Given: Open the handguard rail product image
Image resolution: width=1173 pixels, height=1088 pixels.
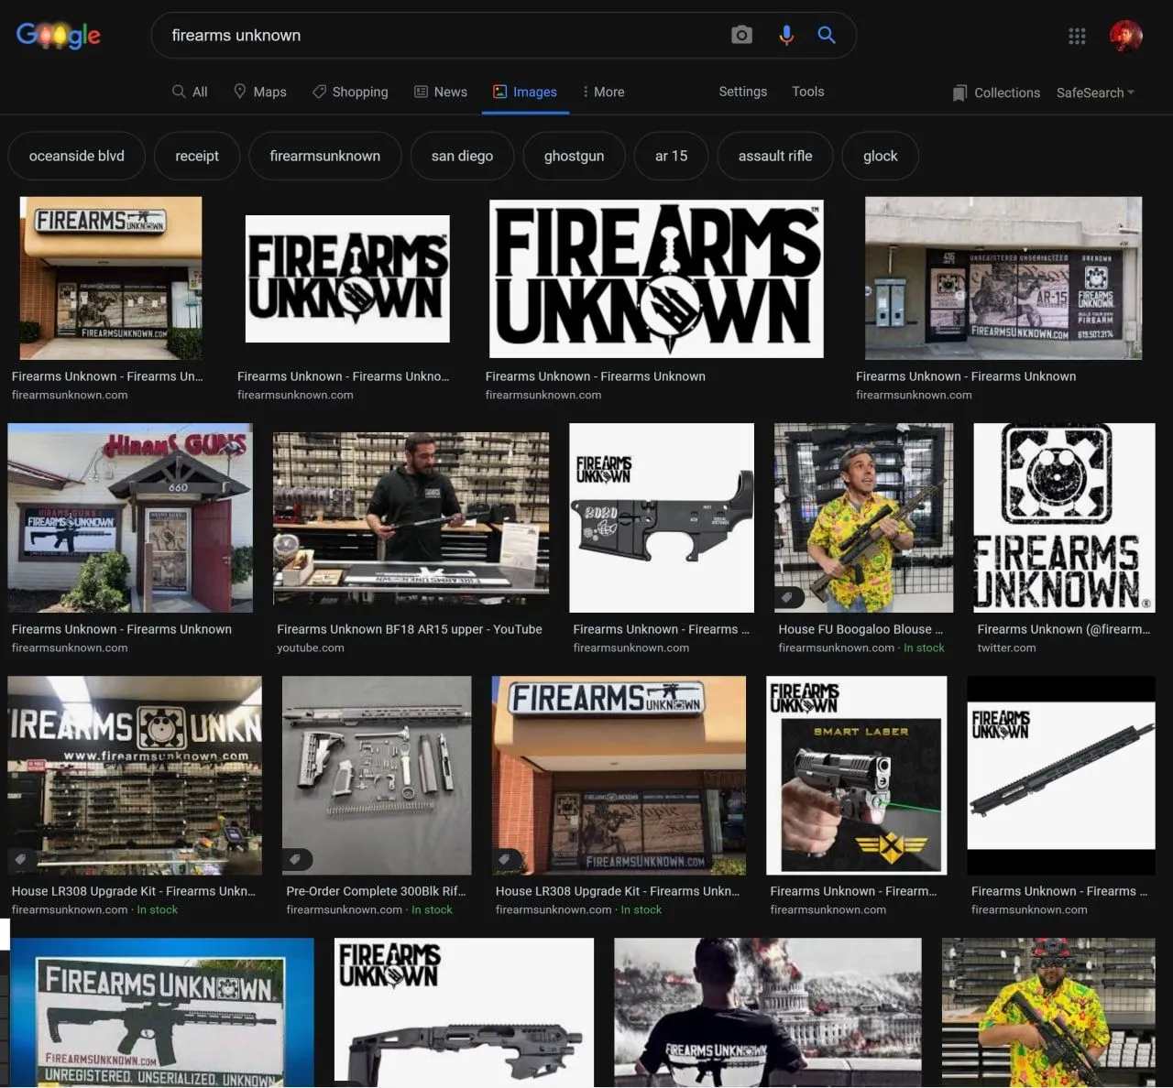Looking at the screenshot, I should (x=1061, y=775).
